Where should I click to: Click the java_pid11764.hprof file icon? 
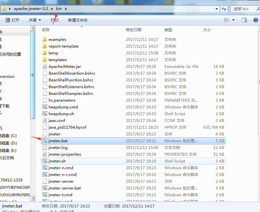pyautogui.click(x=45, y=127)
